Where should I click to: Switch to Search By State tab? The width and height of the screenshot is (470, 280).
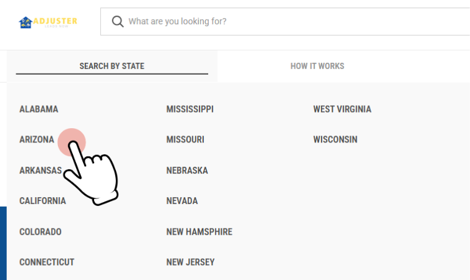(x=112, y=66)
